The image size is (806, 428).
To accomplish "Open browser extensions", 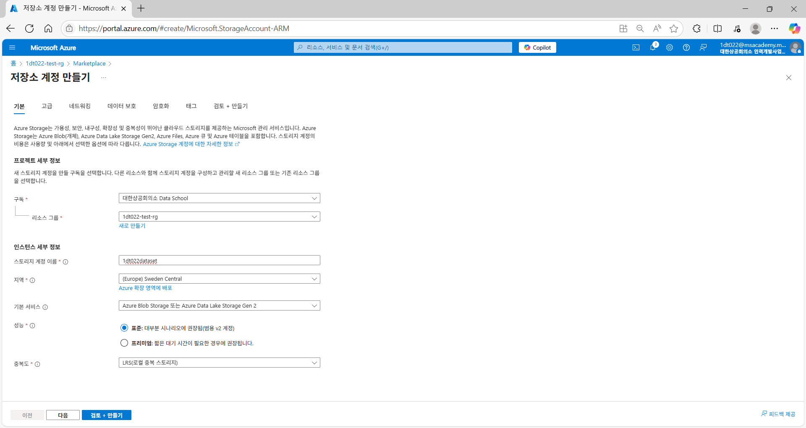I will click(697, 29).
